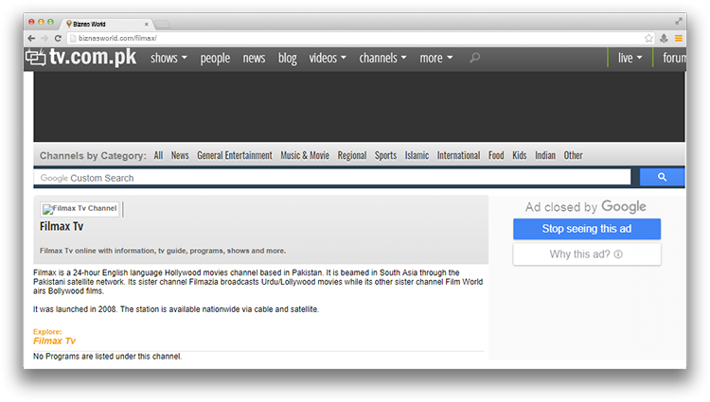Reload the page with refresh icon

coord(58,38)
